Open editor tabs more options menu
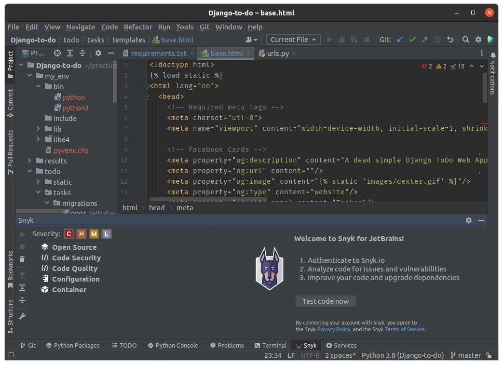This screenshot has width=503, height=365. point(481,53)
